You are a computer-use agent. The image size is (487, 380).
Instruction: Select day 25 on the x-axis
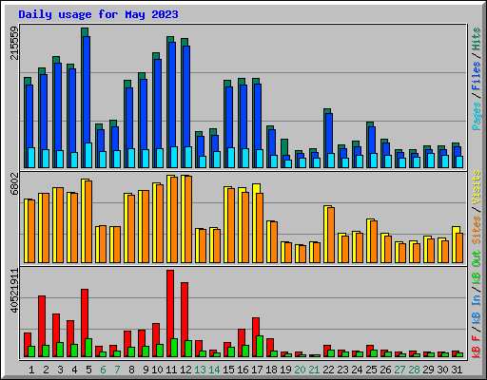point(371,370)
